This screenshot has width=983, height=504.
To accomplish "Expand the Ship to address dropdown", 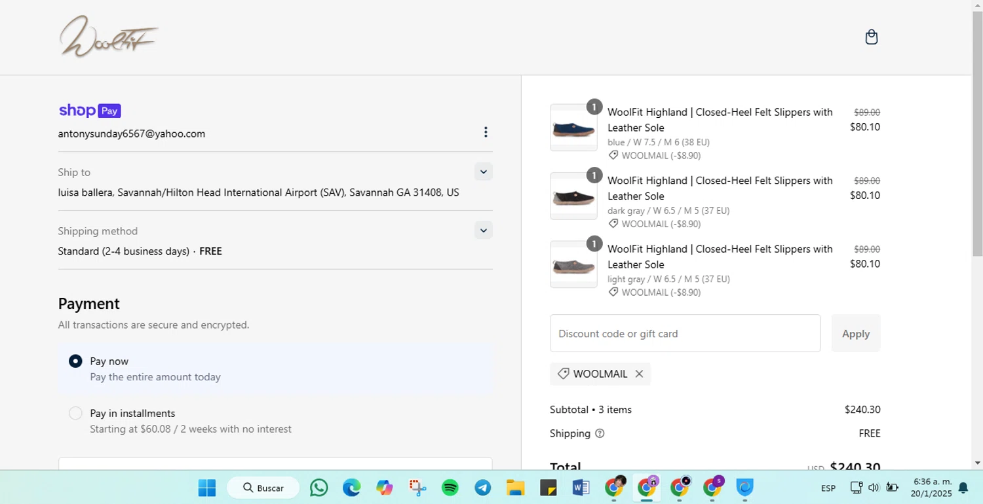I will tap(484, 171).
